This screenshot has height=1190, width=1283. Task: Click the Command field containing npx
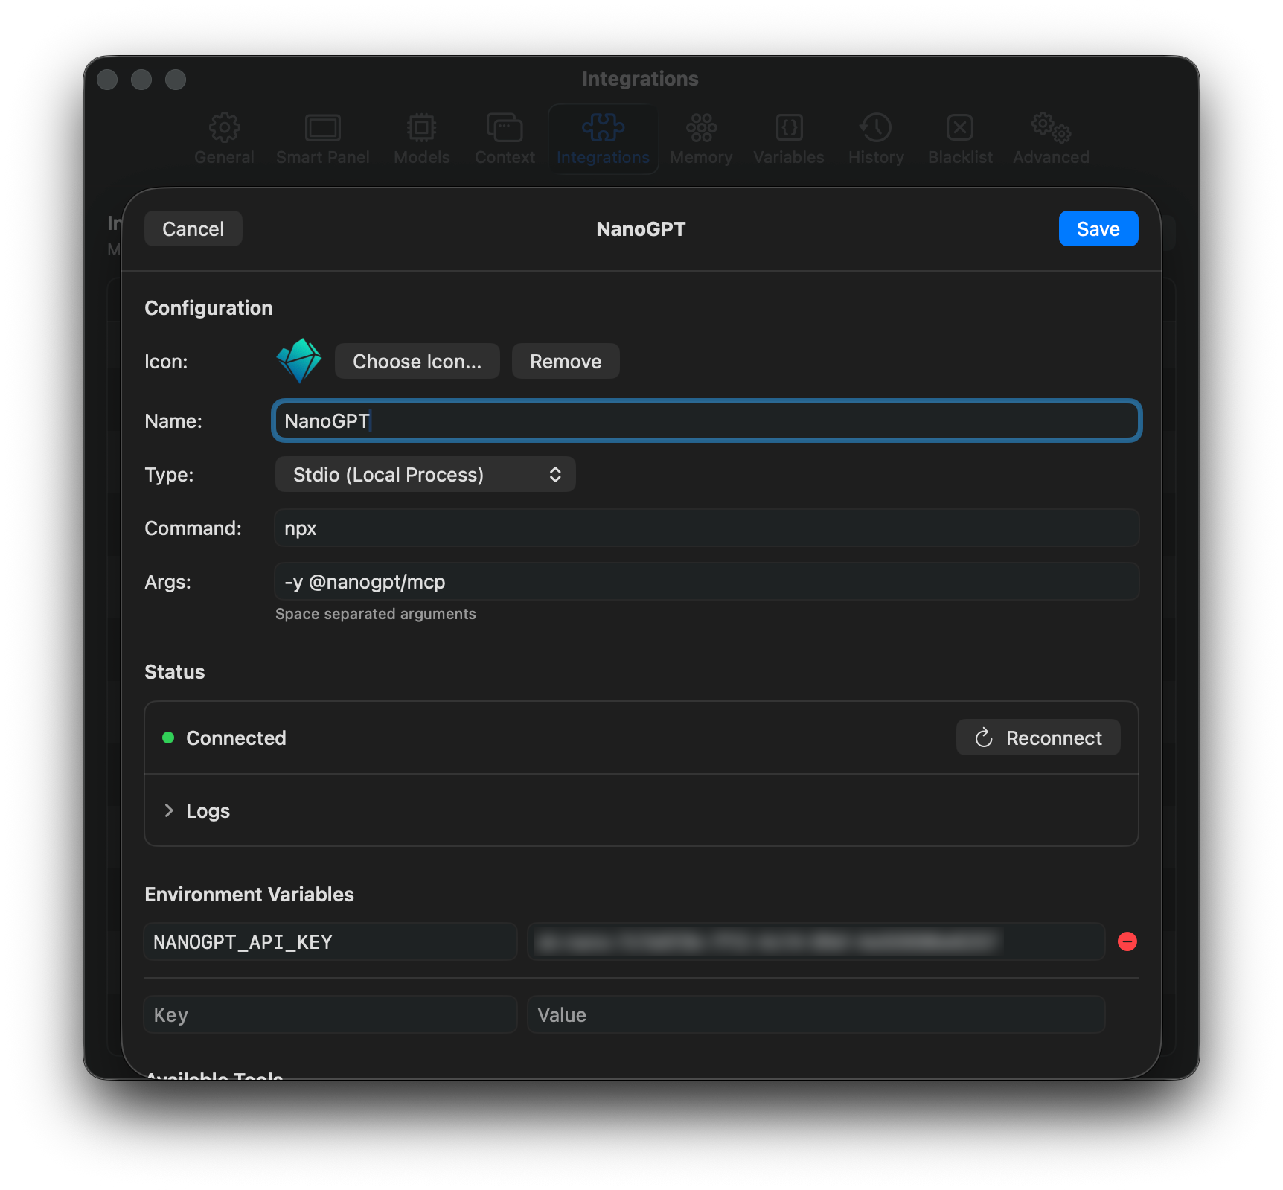click(x=706, y=528)
